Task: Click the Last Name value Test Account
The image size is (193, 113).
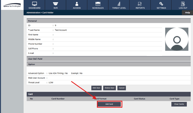Action: click(61, 30)
